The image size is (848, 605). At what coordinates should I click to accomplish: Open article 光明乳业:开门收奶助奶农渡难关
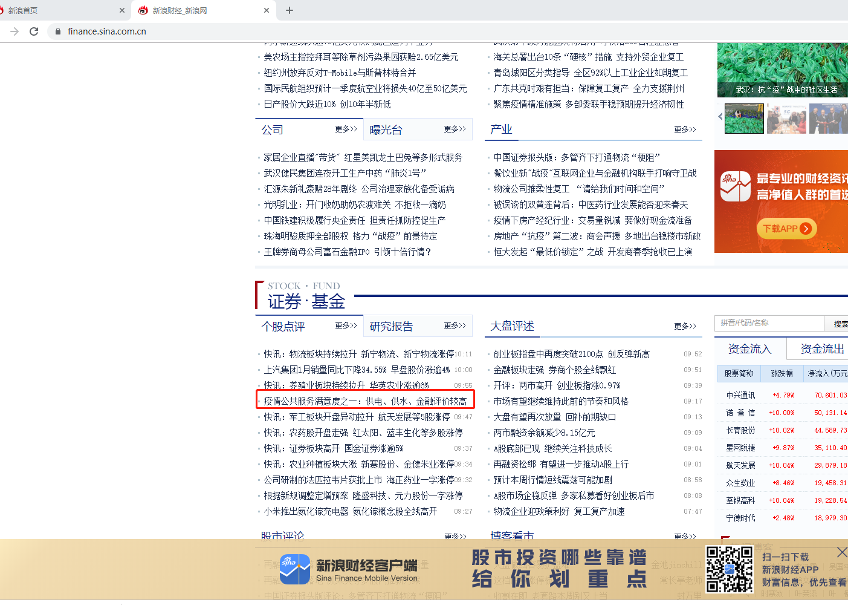pyautogui.click(x=354, y=204)
